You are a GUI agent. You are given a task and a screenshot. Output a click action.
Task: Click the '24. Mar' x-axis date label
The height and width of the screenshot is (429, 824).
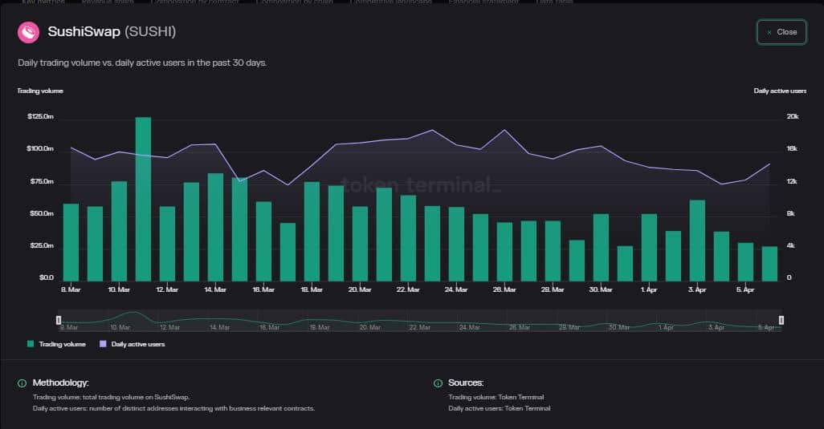point(456,289)
